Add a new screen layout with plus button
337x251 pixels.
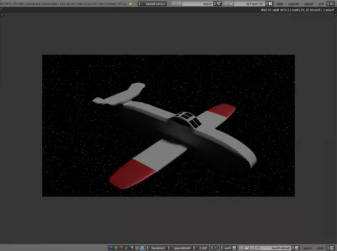pyautogui.click(x=231, y=4)
